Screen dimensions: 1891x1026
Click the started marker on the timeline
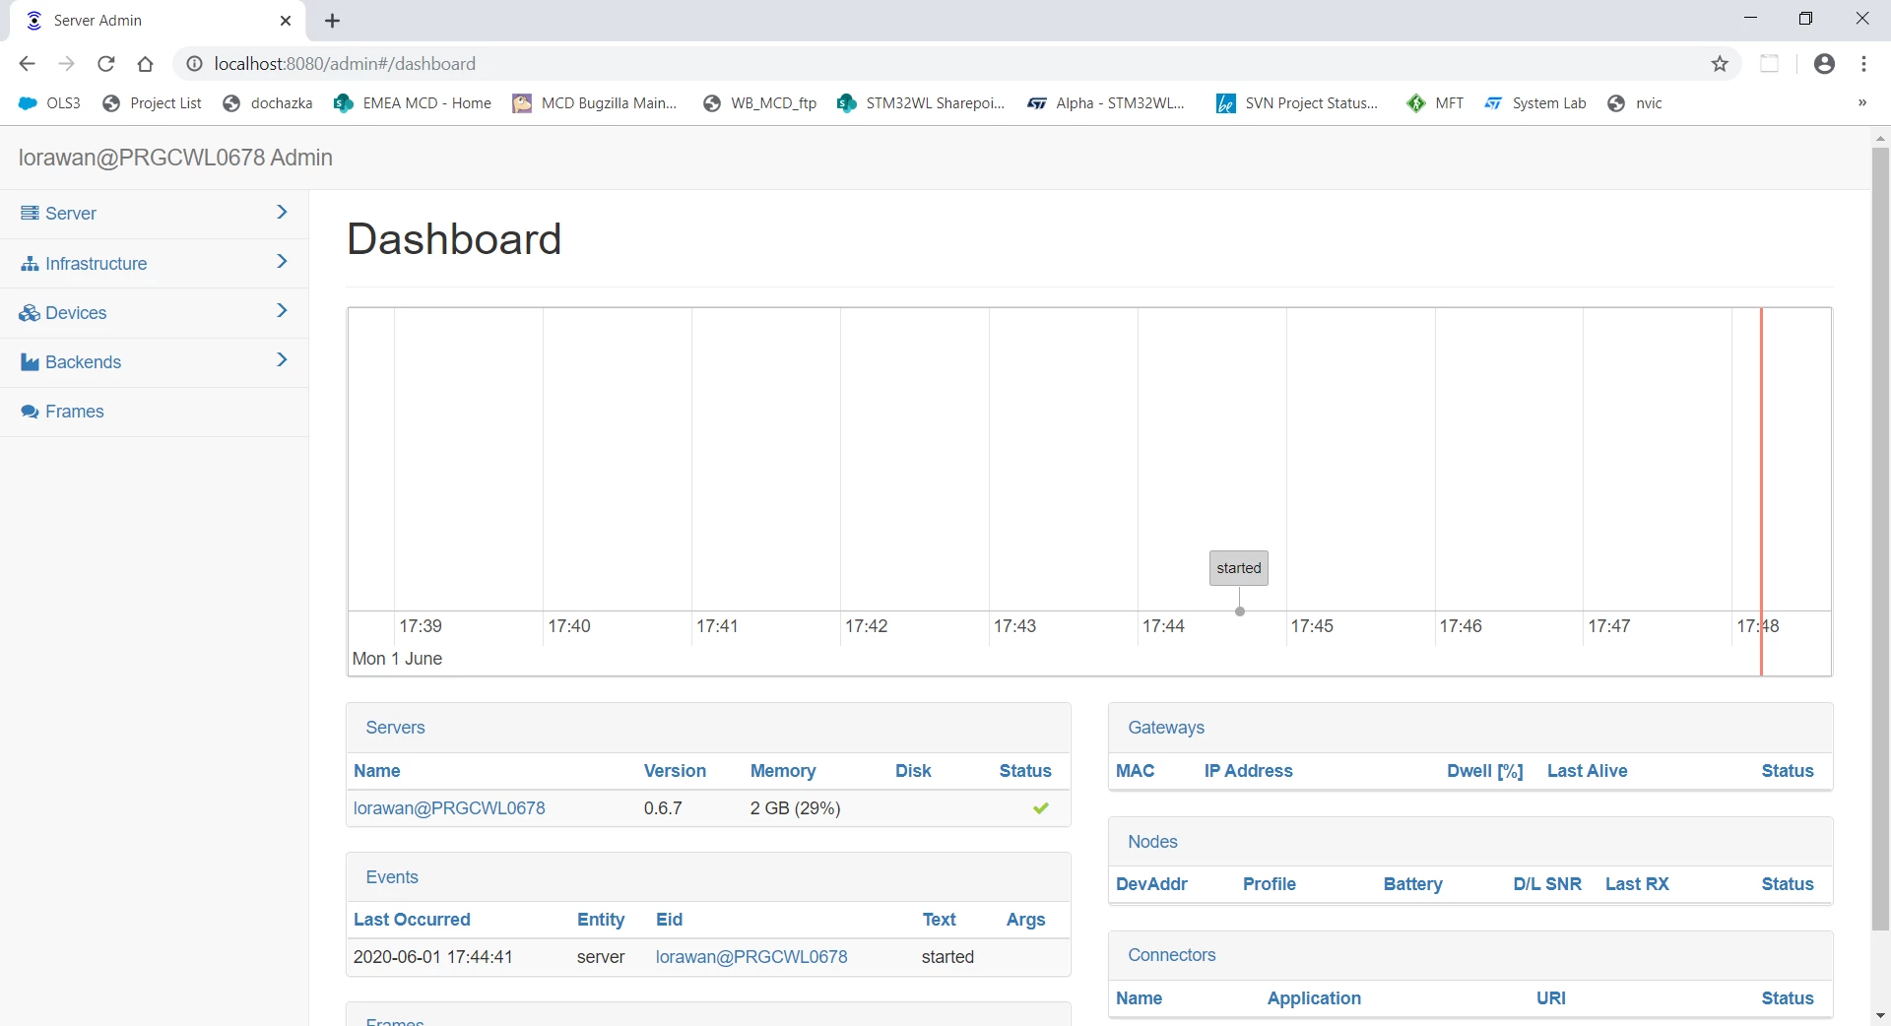(1239, 568)
